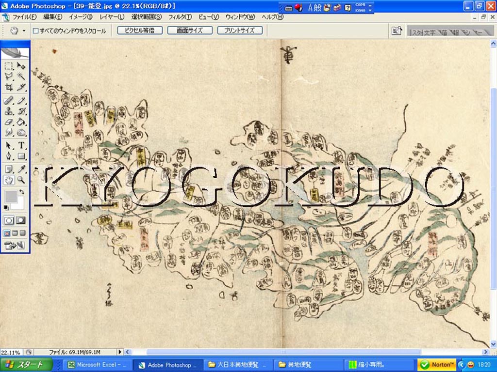Select the Slice tool

(21, 87)
